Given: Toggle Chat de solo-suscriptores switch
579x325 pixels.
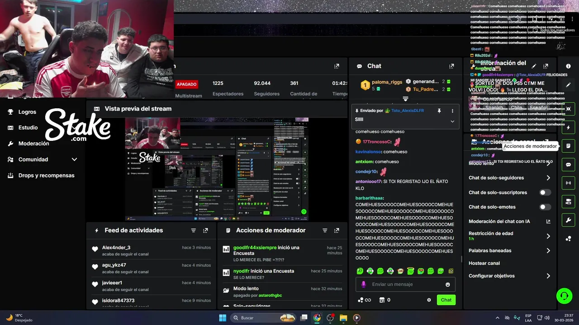Looking at the screenshot, I should tap(545, 192).
